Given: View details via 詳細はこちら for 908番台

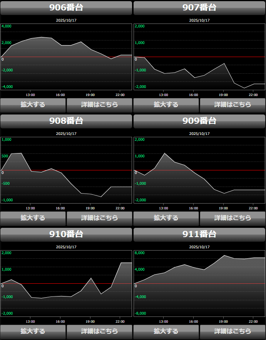Looking at the screenshot, I should pos(99,218).
